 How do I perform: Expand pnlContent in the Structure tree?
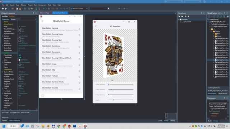click(180, 21)
